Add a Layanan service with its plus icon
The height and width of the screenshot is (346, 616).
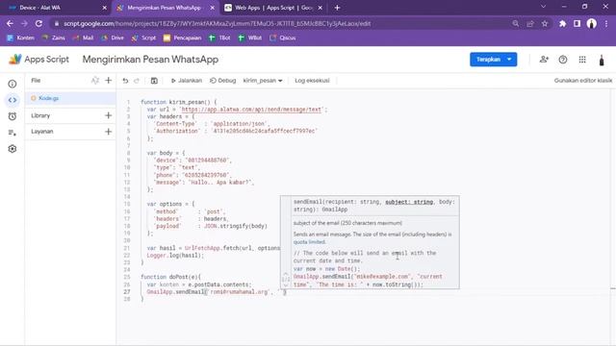[x=109, y=132]
